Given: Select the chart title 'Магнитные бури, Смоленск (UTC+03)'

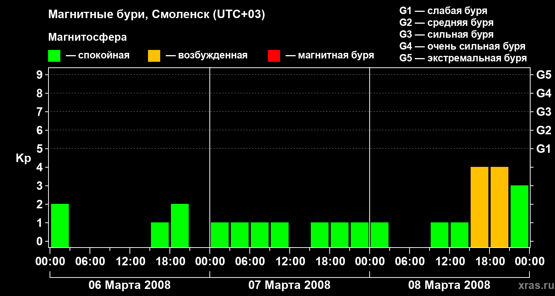Looking at the screenshot, I should pos(157,15).
